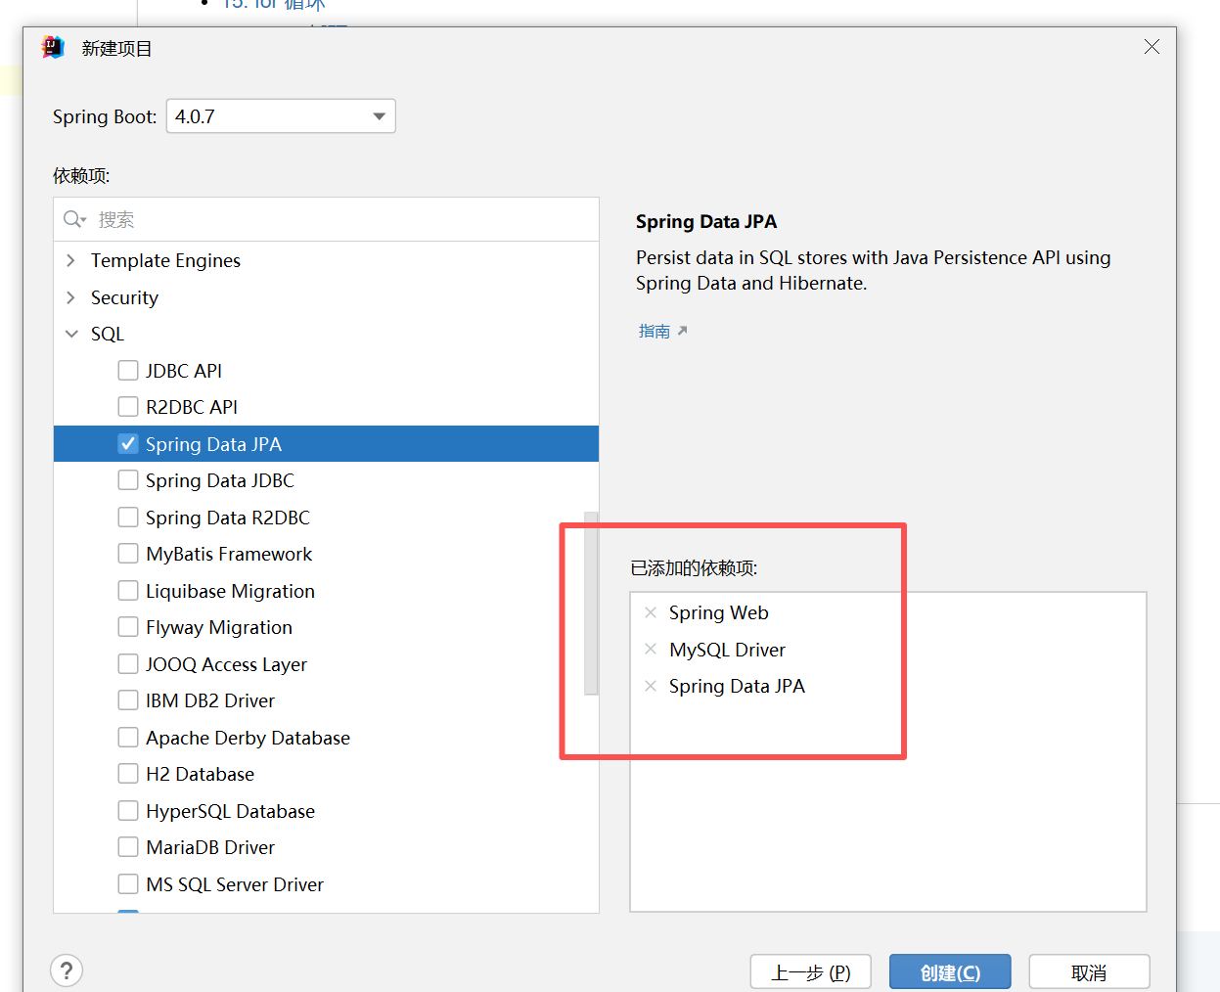
Task: Open the Spring Boot version dropdown
Action: (x=281, y=116)
